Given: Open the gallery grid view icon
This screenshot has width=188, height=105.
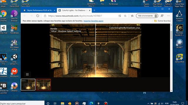Looking at the screenshot, I should click(x=27, y=74).
